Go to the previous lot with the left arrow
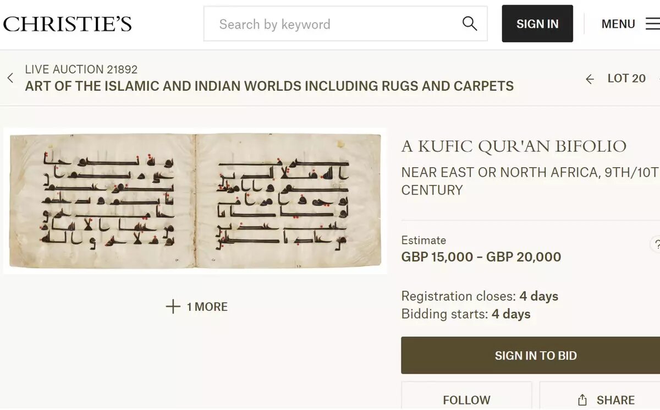The width and height of the screenshot is (660, 410). 590,79
